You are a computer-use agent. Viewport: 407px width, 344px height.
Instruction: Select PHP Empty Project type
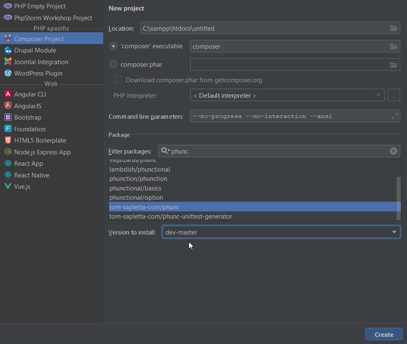click(x=52, y=6)
